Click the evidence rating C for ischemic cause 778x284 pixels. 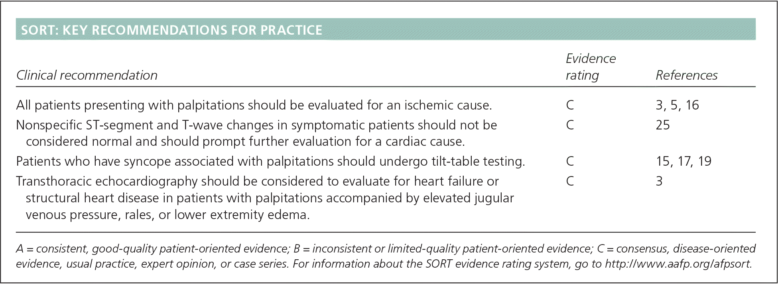tap(570, 105)
